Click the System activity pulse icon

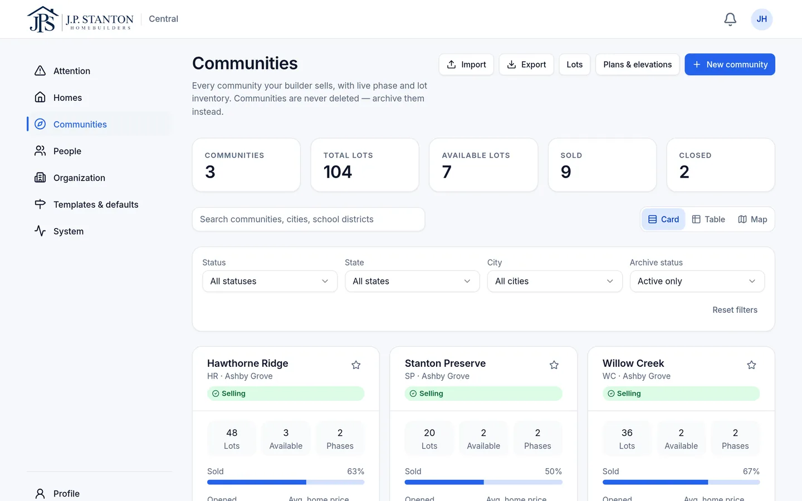pos(40,231)
